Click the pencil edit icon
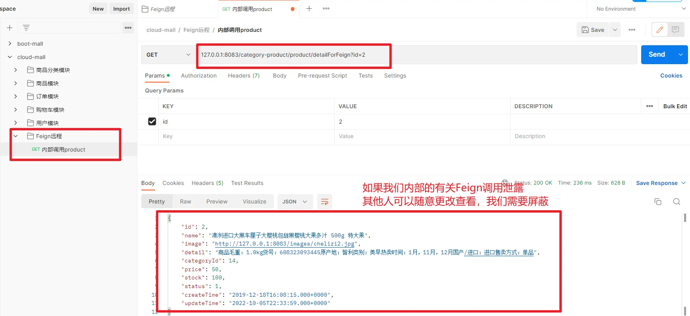Image resolution: width=690 pixels, height=316 pixels. tap(660, 30)
